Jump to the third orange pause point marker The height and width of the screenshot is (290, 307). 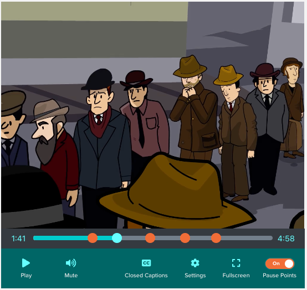[185, 238]
